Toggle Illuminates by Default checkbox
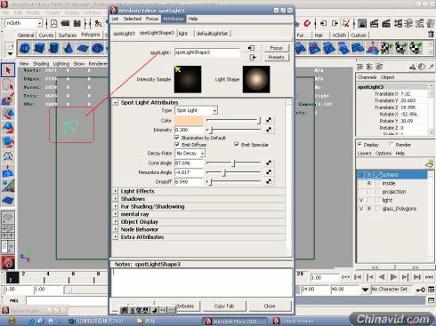 [x=177, y=138]
